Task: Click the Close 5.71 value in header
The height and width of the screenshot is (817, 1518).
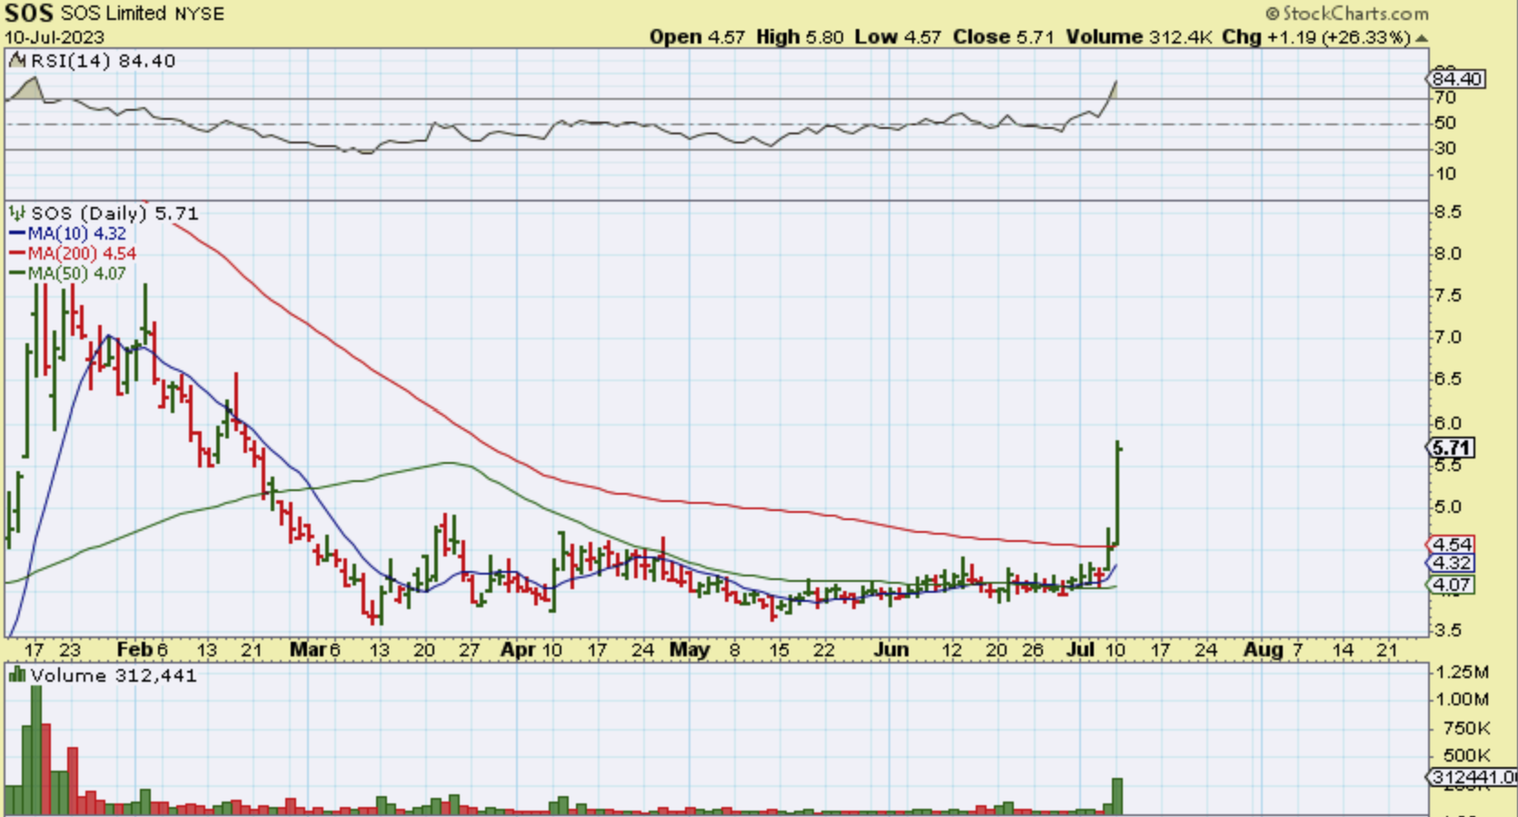Action: coord(1003,37)
